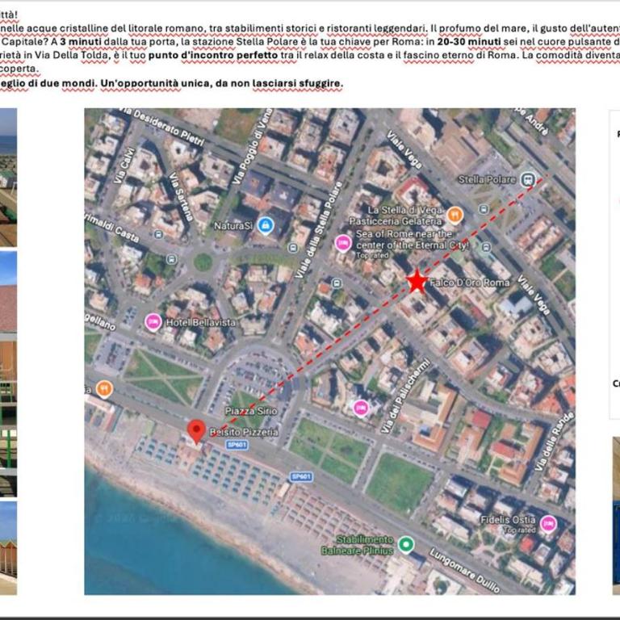Click SP601 road badge next to Belsito Pizzeria

coord(237,445)
